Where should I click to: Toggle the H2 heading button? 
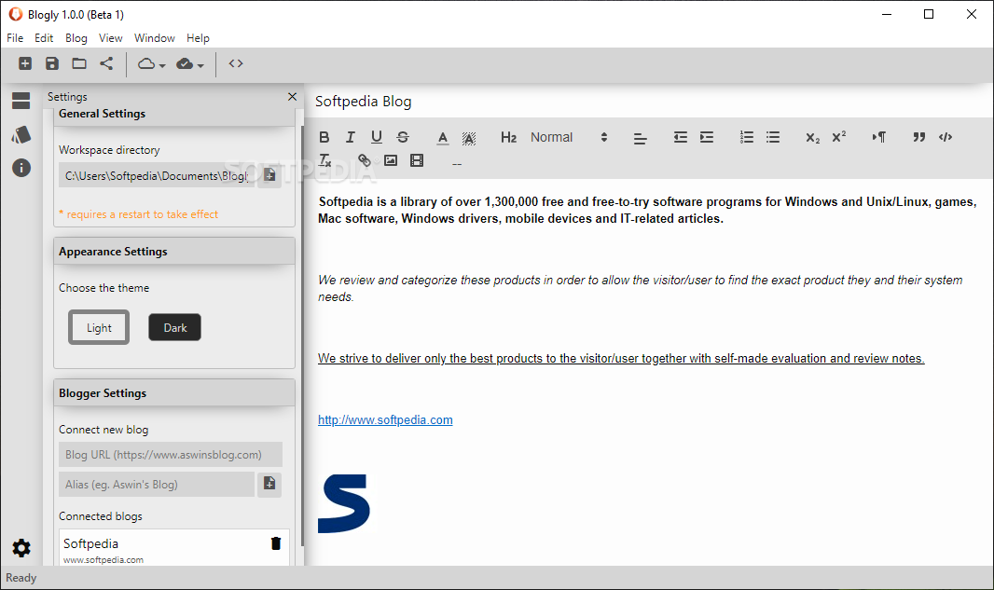(508, 138)
